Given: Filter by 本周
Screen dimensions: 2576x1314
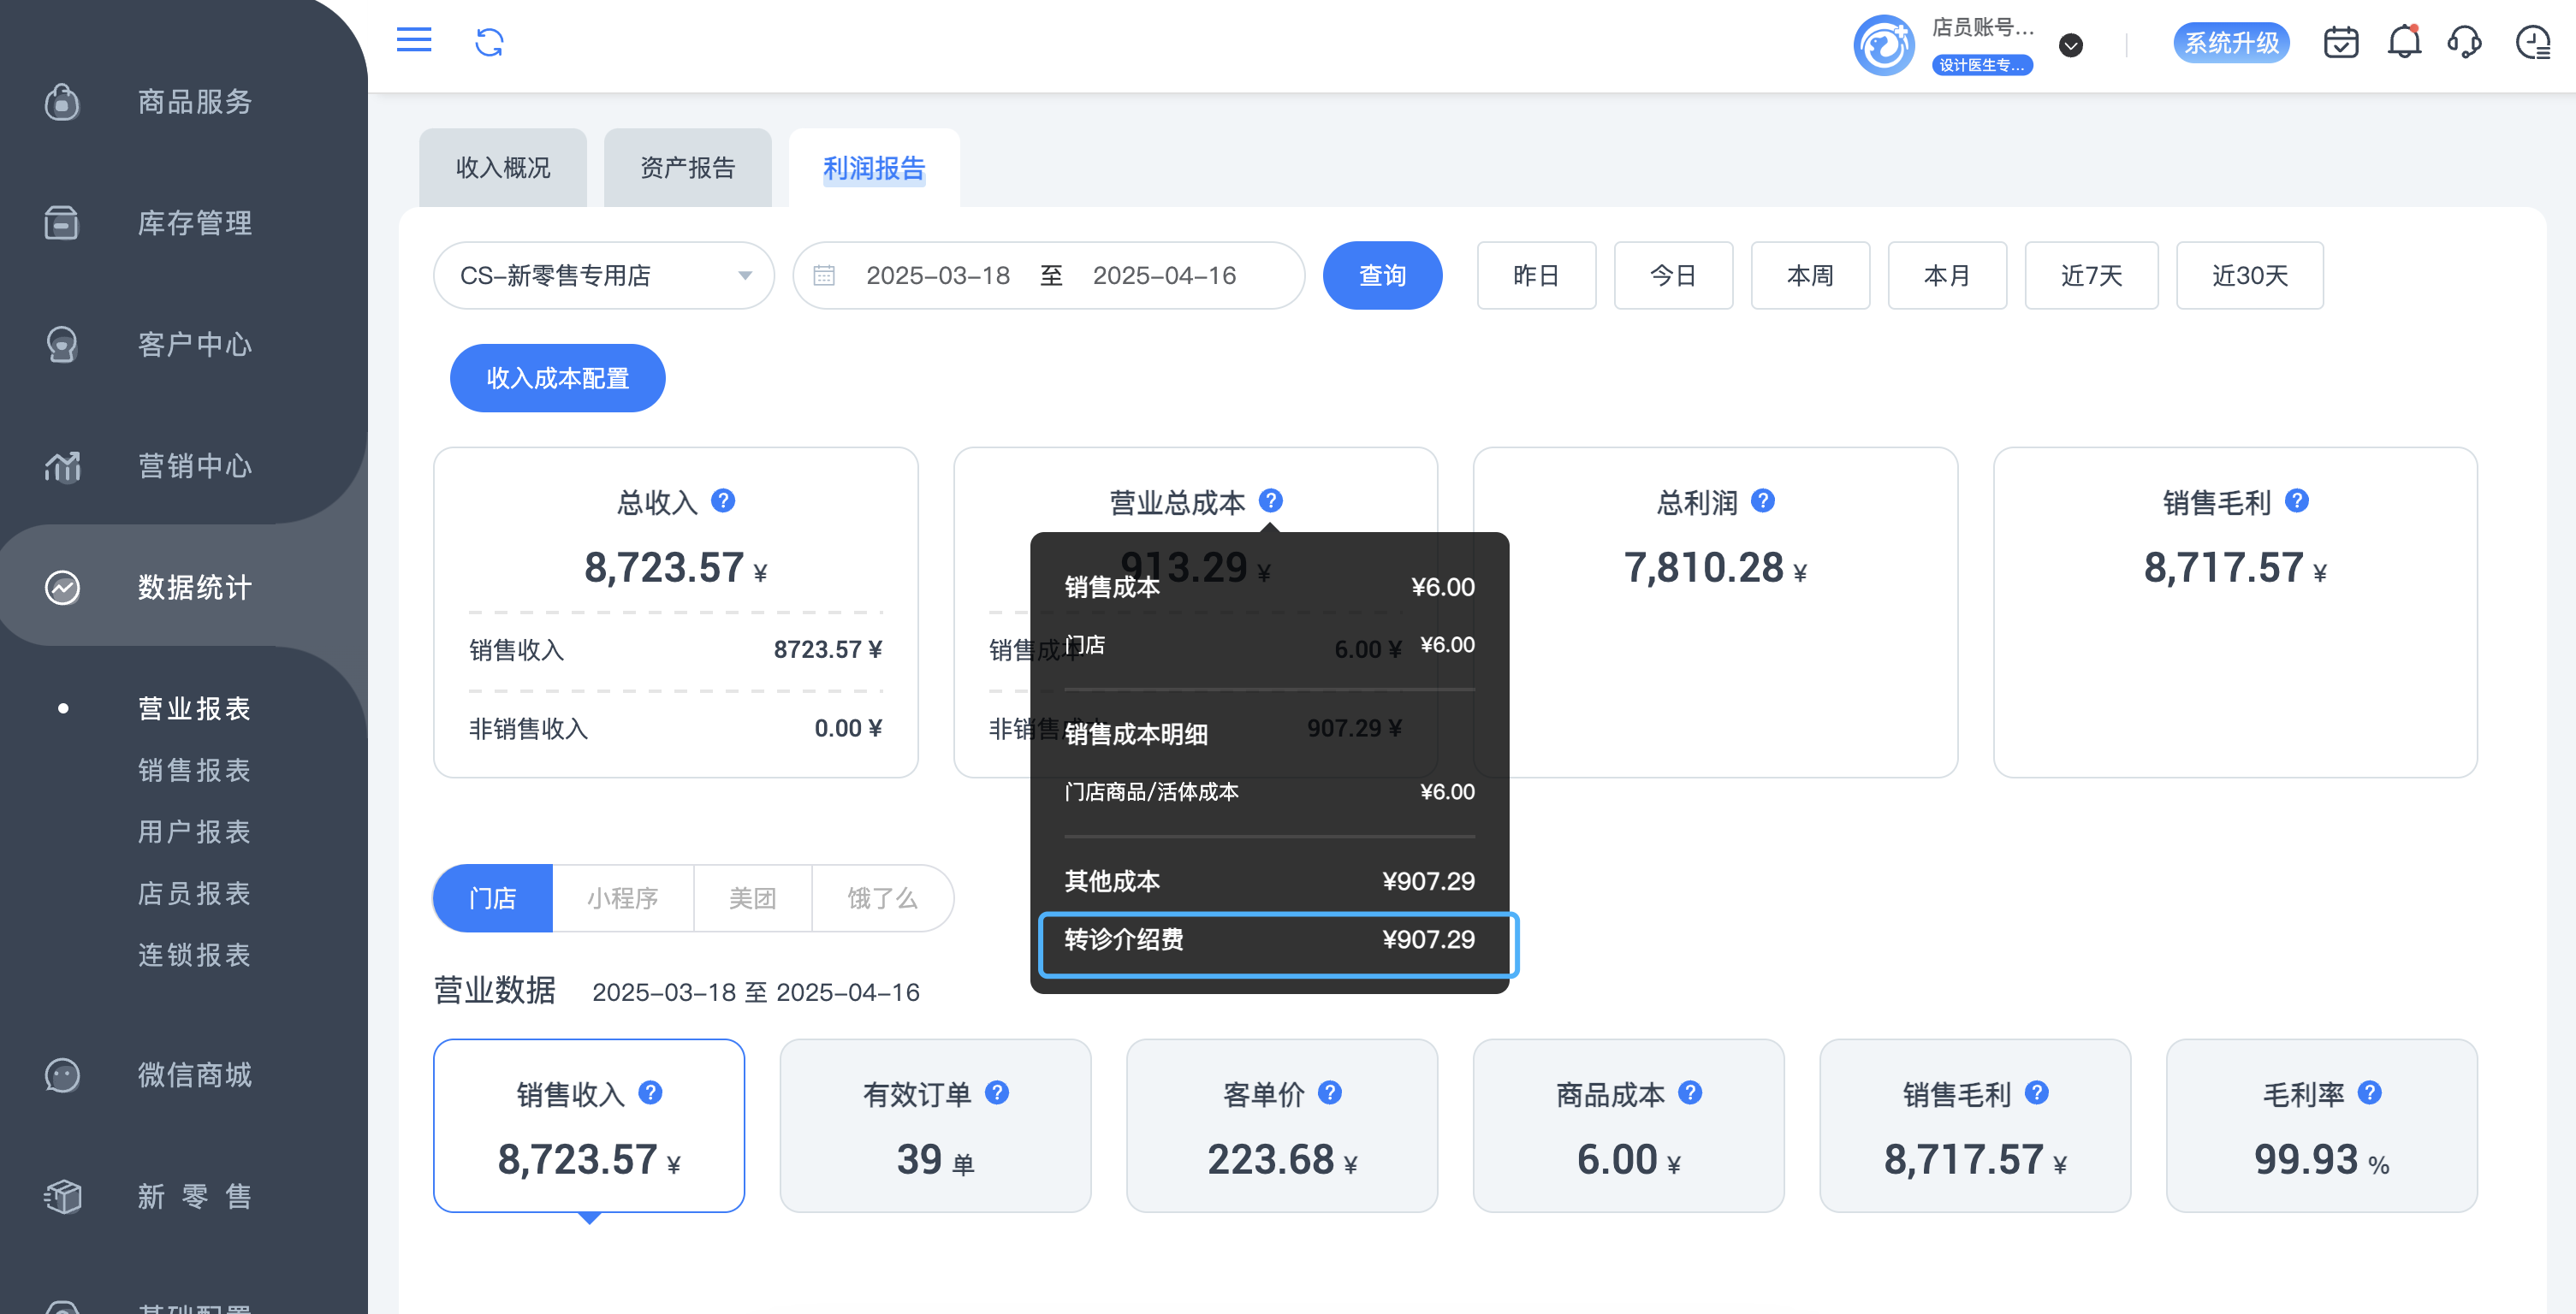Looking at the screenshot, I should 1811,275.
